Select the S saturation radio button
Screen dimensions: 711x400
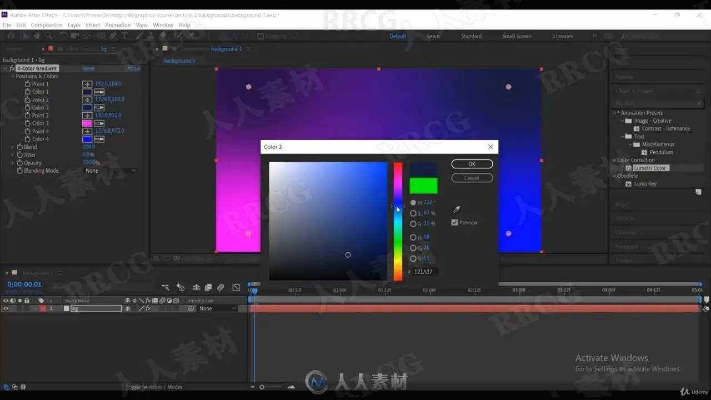413,213
